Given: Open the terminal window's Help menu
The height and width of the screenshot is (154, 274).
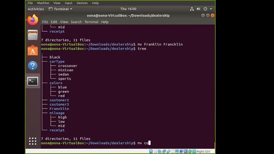Looking at the screenshot, I should (x=104, y=22).
